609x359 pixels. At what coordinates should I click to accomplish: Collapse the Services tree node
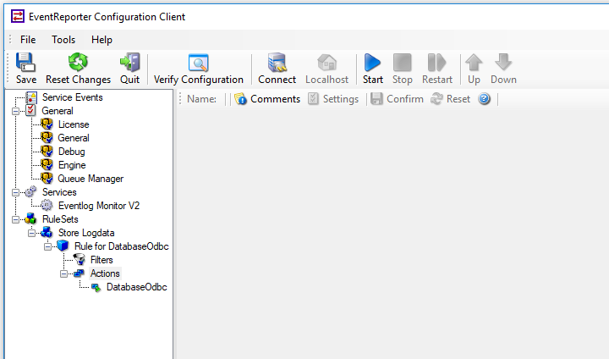15,192
